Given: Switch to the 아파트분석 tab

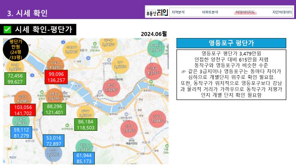Looking at the screenshot, I should pos(210,13).
